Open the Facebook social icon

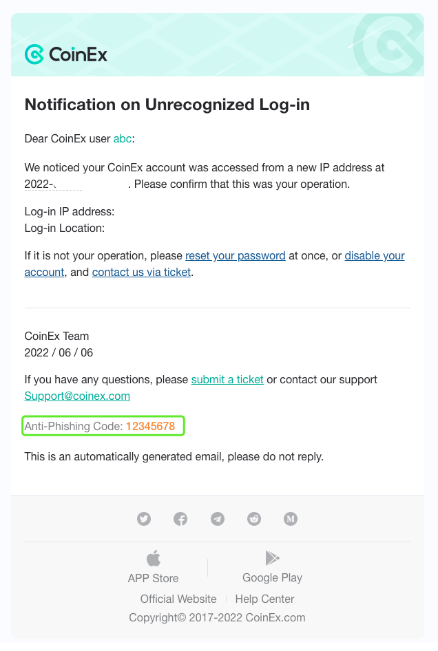(x=180, y=519)
